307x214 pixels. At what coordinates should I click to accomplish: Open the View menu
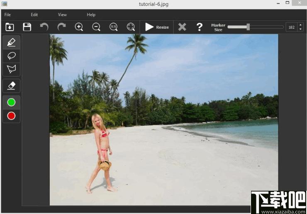pyautogui.click(x=62, y=15)
